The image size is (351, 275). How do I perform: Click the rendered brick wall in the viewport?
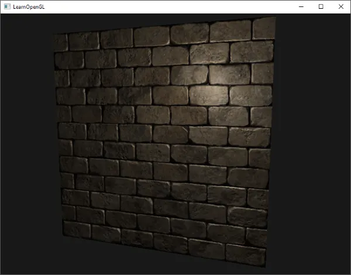click(164, 141)
